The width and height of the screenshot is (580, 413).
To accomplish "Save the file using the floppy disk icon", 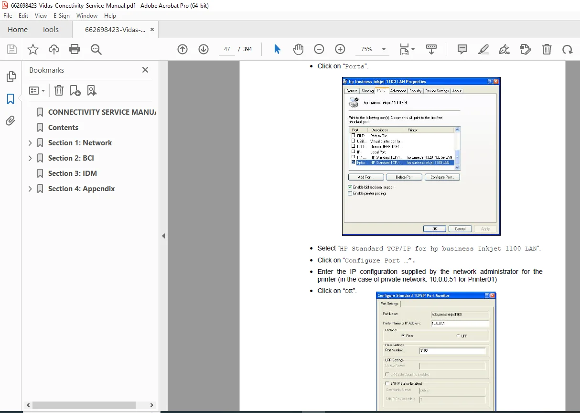I will (12, 49).
